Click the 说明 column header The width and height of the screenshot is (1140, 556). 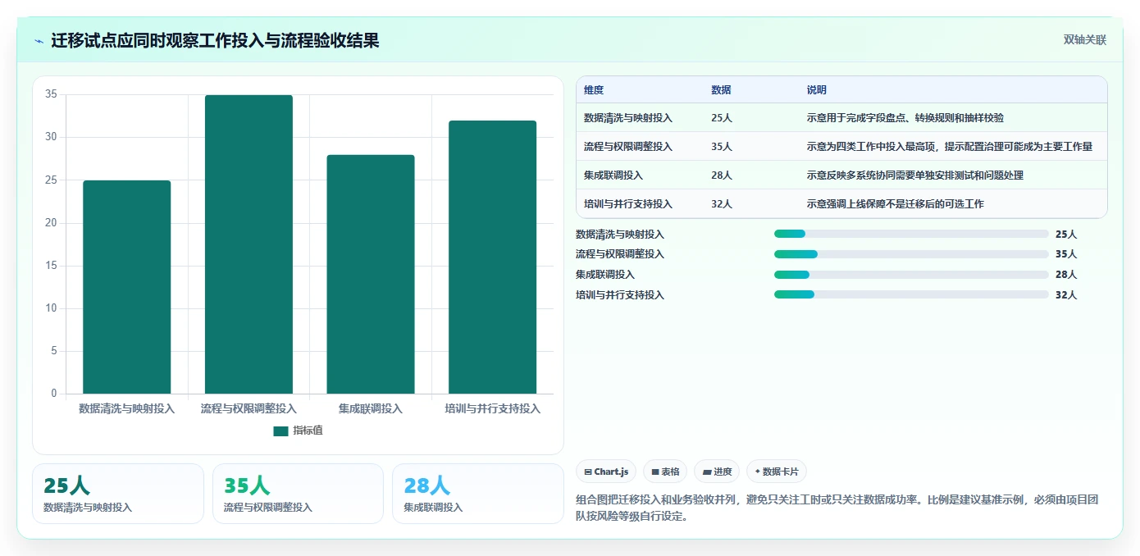pyautogui.click(x=817, y=90)
